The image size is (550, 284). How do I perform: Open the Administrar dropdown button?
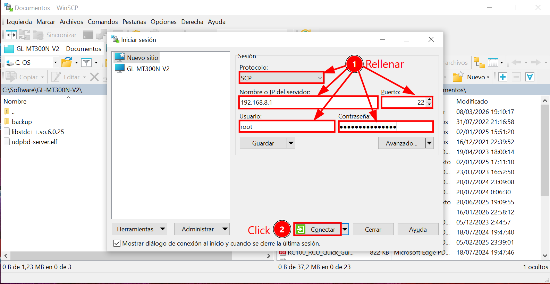pos(202,229)
